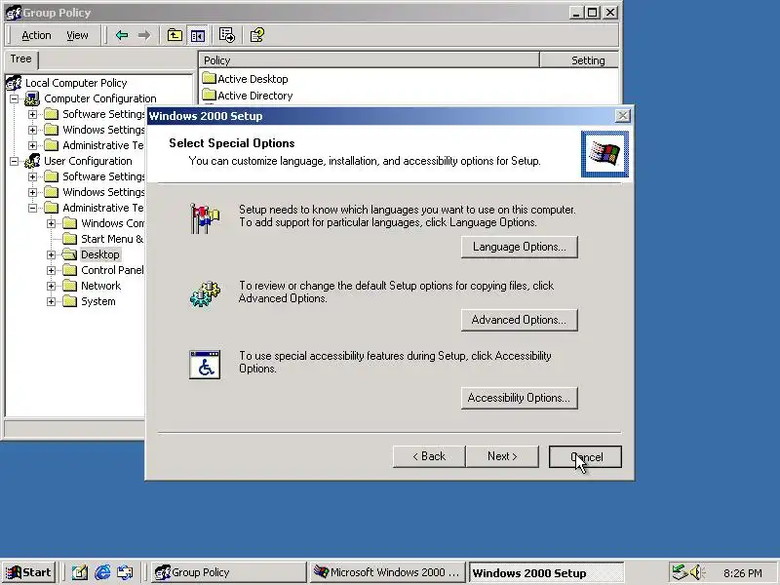Click Export List toolbar icon
The image size is (780, 585).
click(x=227, y=35)
